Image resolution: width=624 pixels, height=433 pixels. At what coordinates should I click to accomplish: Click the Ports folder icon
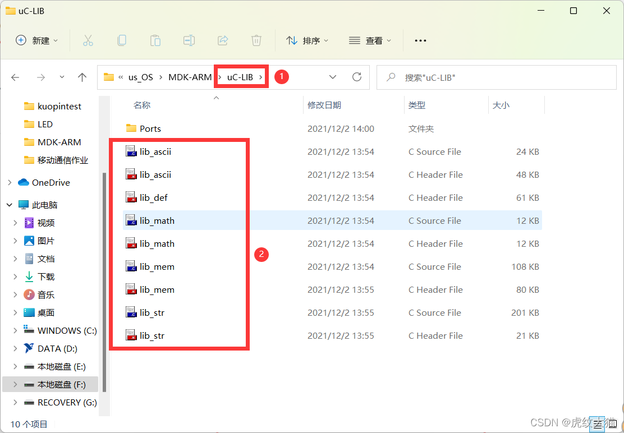coord(131,128)
